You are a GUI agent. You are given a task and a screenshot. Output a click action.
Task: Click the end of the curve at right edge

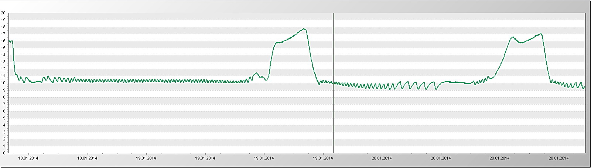585,86
